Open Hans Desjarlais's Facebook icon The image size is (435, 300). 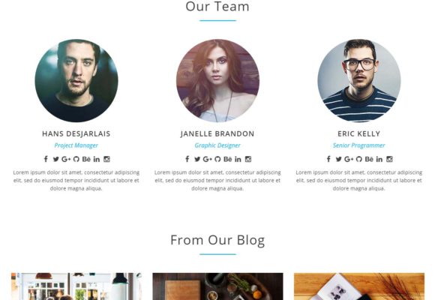pyautogui.click(x=46, y=159)
